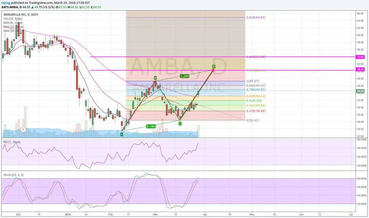Click the 0(36.42) Fibonacci label
The image size is (369, 218).
253,120
